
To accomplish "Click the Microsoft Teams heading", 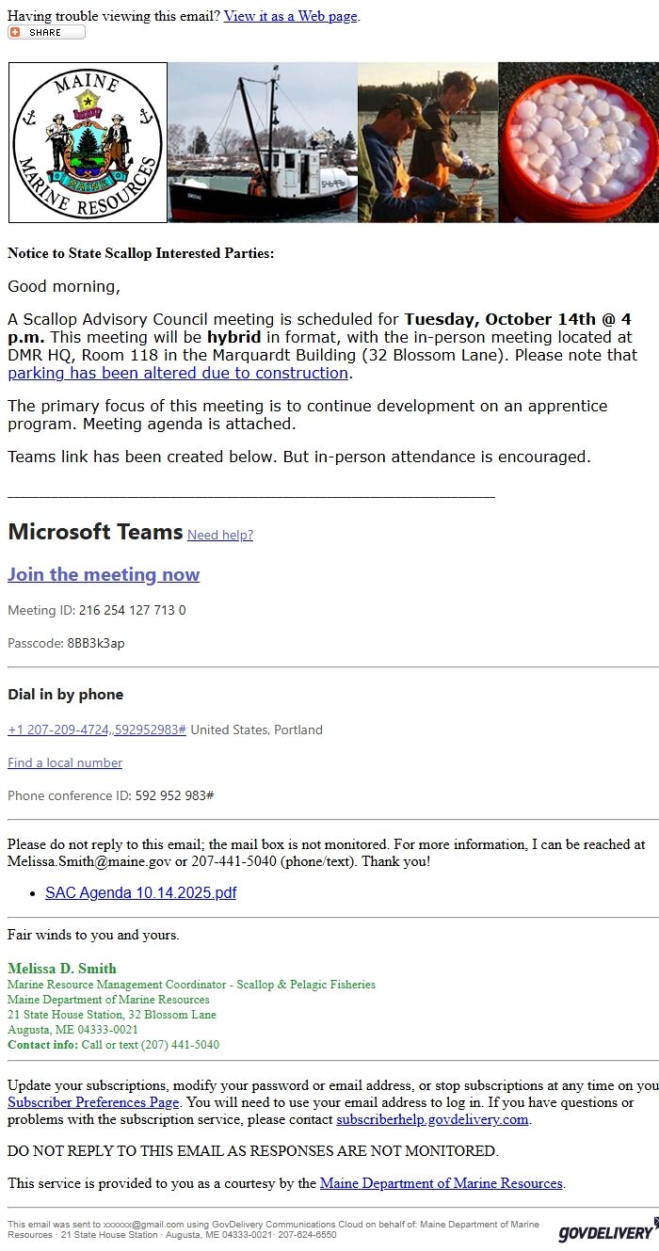I will [95, 532].
